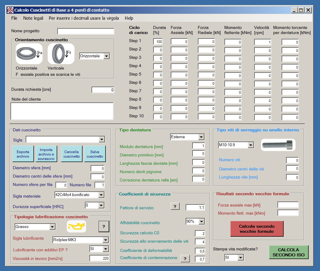320x271 pixels.
Task: Click the Durata richiesta ore field
Action: [103, 90]
